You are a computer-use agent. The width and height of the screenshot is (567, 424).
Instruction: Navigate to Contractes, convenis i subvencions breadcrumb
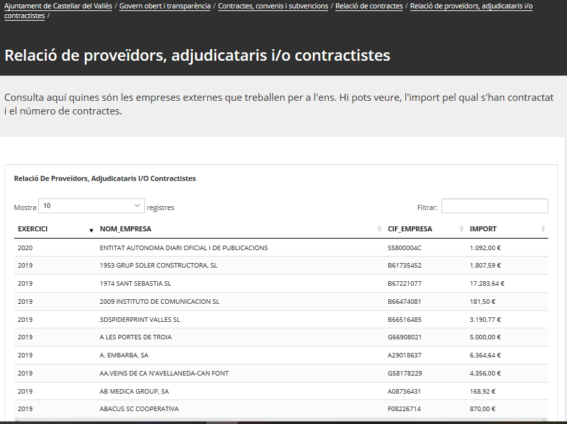273,6
